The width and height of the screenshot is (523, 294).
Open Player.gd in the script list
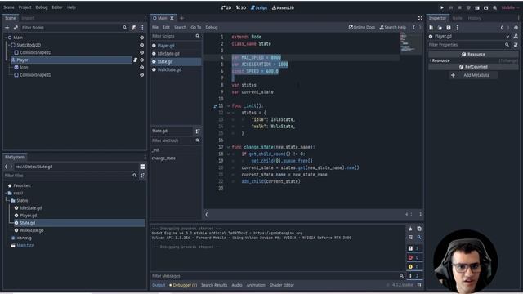[166, 46]
